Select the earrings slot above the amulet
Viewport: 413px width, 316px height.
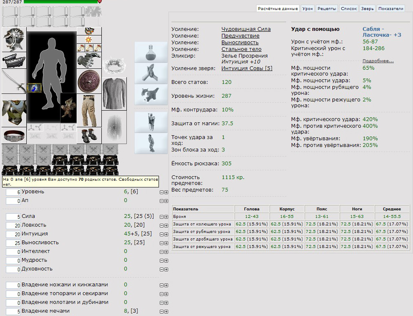89,31
